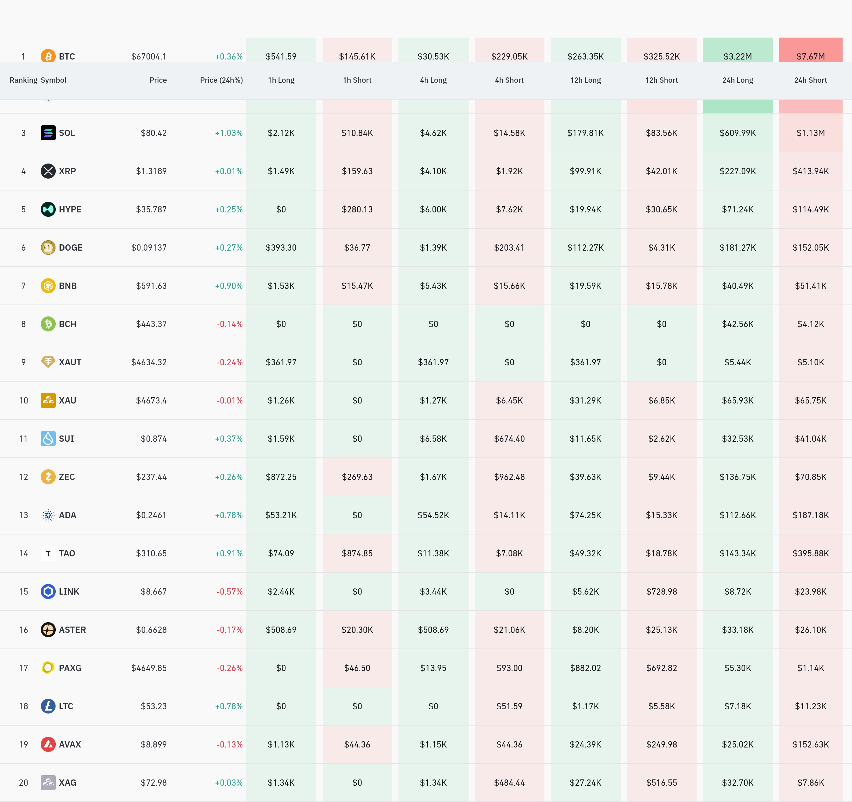This screenshot has height=802, width=852.
Task: Click the Litecoin LTC icon
Action: pyautogui.click(x=48, y=706)
